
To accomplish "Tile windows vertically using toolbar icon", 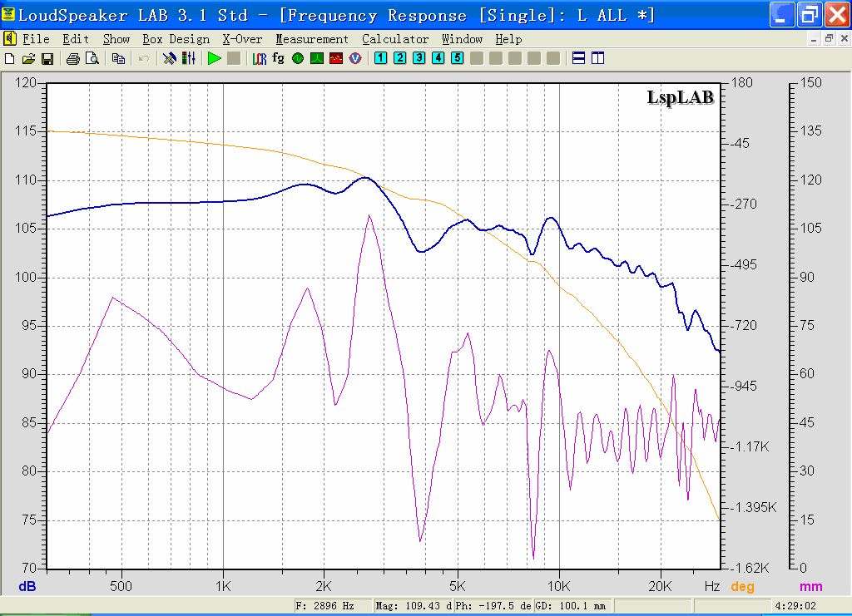I will pyautogui.click(x=597, y=58).
